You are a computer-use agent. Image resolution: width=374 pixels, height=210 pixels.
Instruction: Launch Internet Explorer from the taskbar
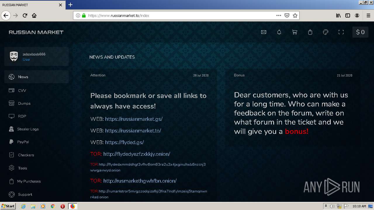(23, 206)
